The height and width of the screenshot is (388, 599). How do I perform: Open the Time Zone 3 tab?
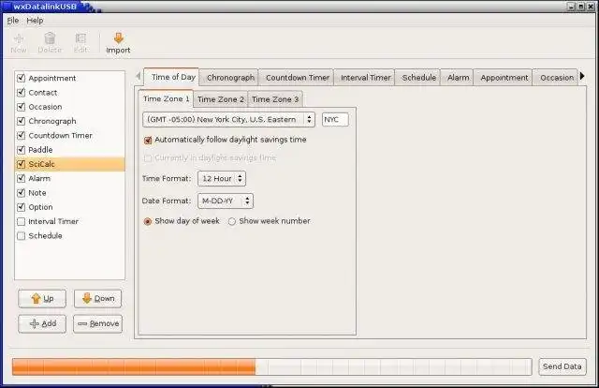click(x=275, y=99)
